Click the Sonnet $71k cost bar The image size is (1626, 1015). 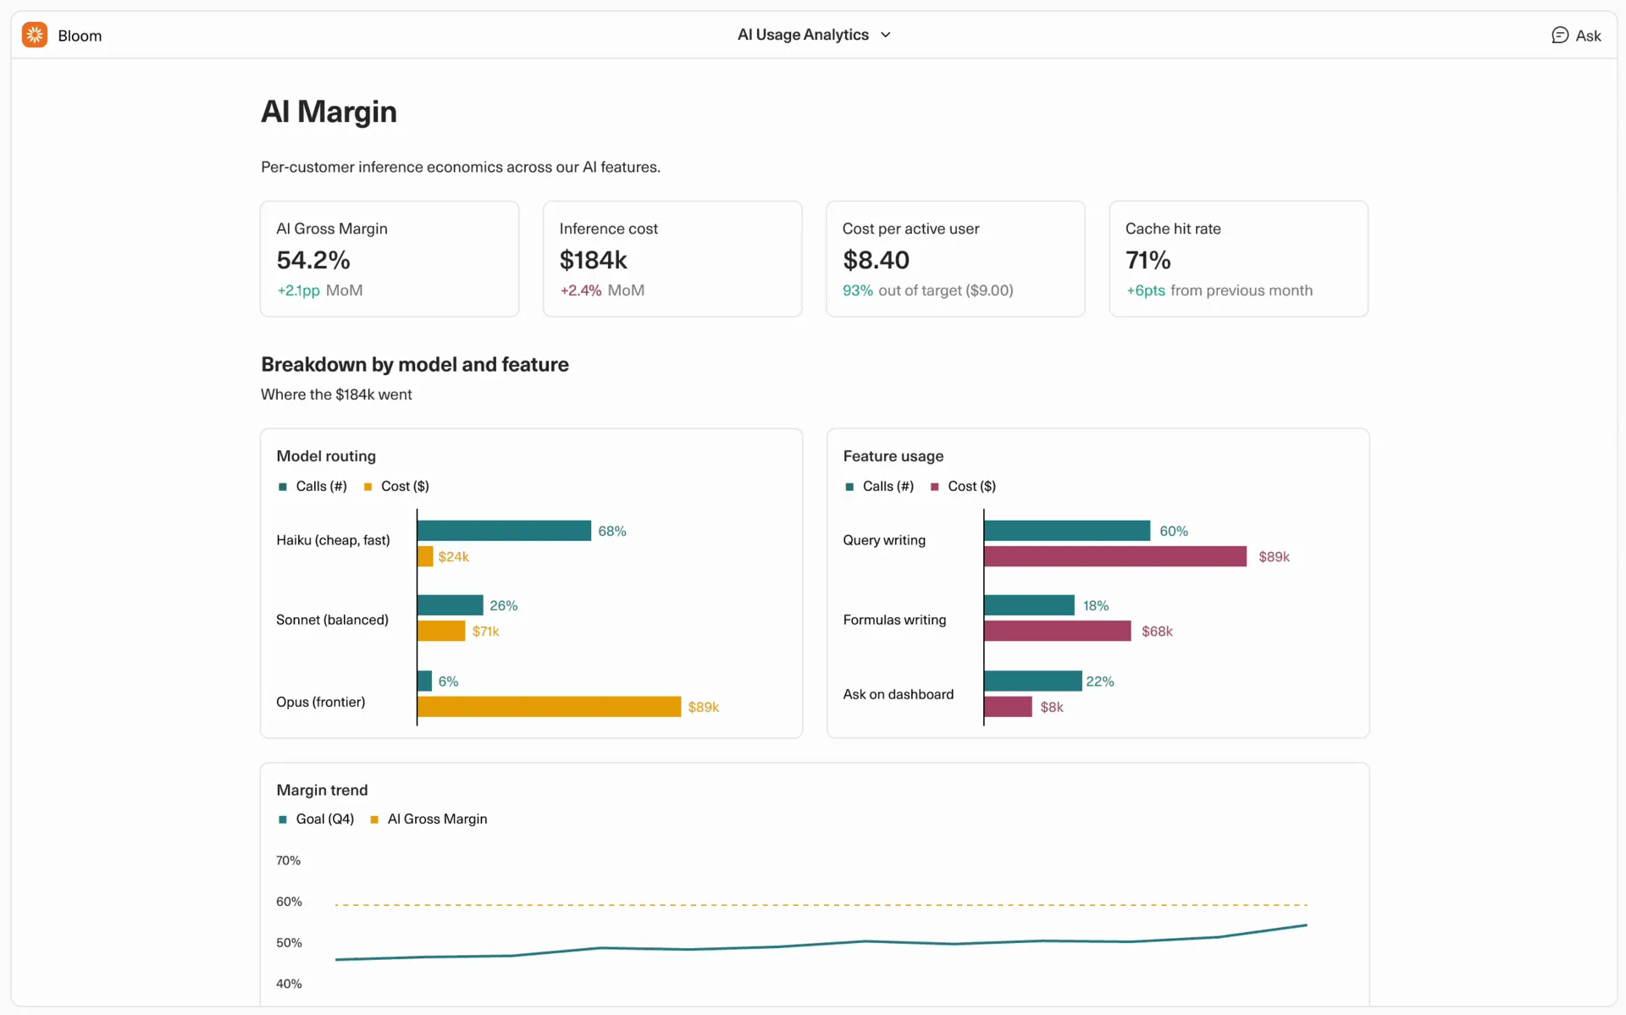pos(441,631)
